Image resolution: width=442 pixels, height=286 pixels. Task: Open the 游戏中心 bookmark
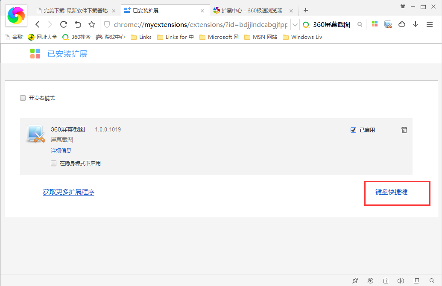tap(110, 37)
